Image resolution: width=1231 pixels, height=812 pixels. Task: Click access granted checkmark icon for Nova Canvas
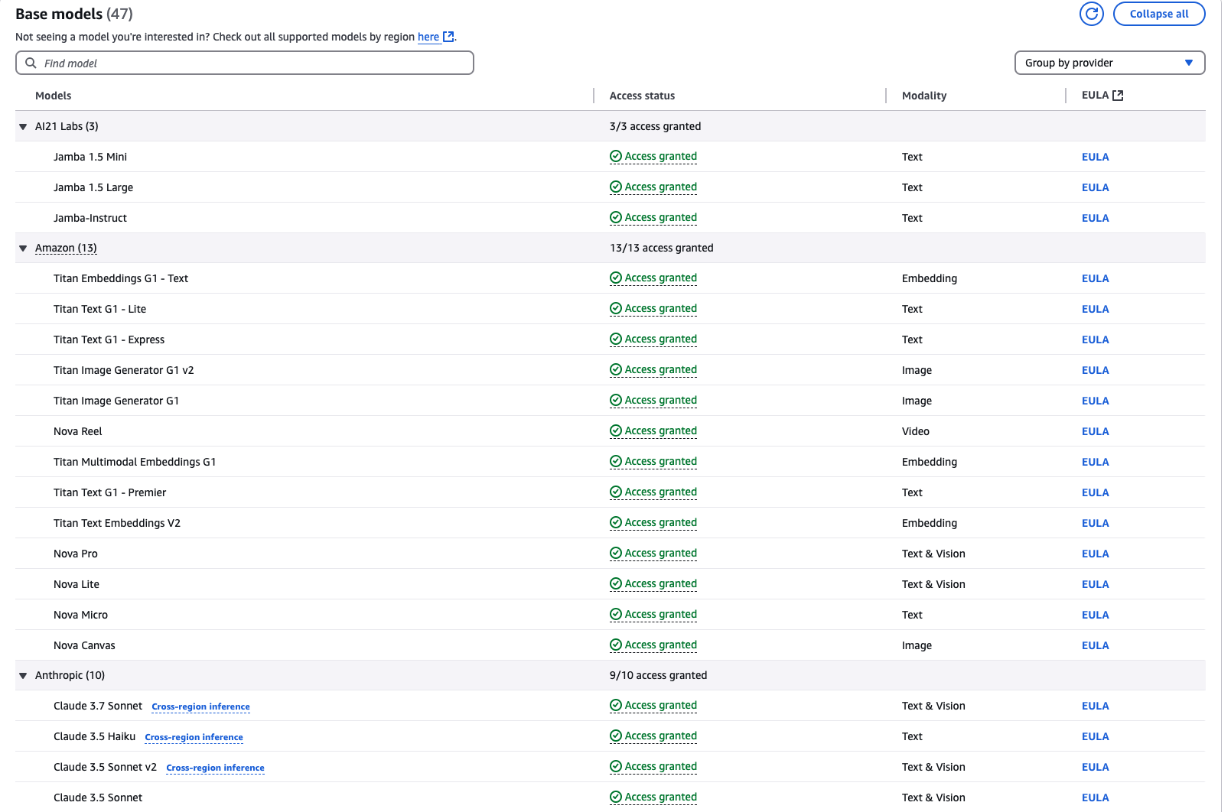615,645
